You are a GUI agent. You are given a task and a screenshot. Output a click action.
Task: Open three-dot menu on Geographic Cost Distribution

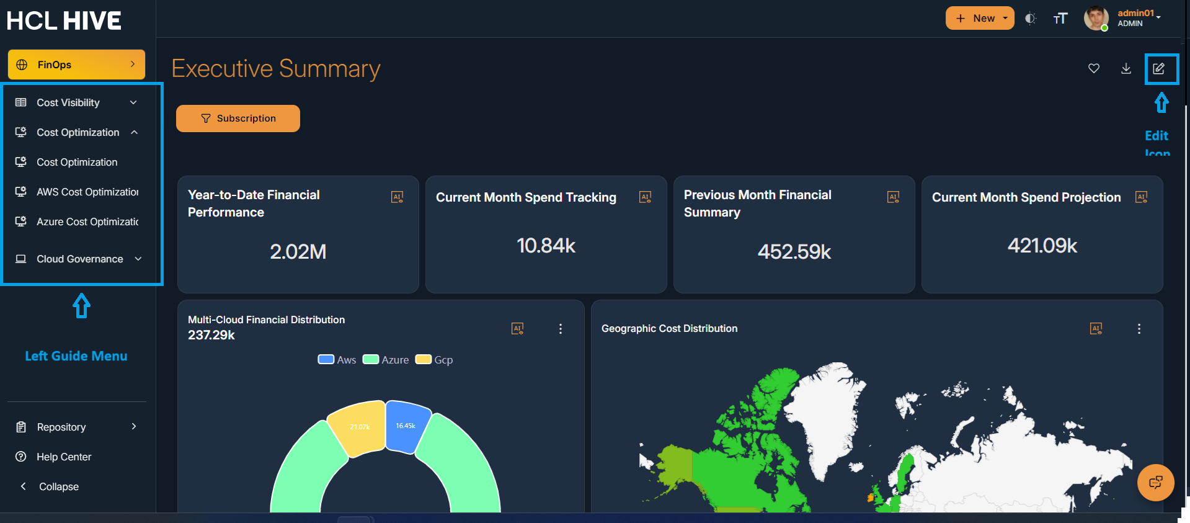1139,329
